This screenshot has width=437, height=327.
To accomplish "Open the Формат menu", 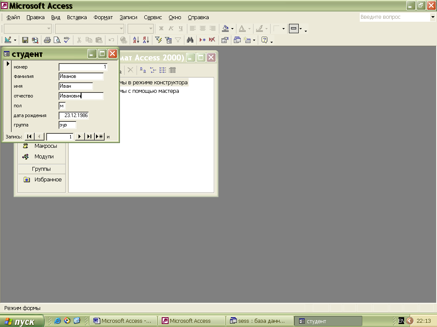I will point(103,17).
